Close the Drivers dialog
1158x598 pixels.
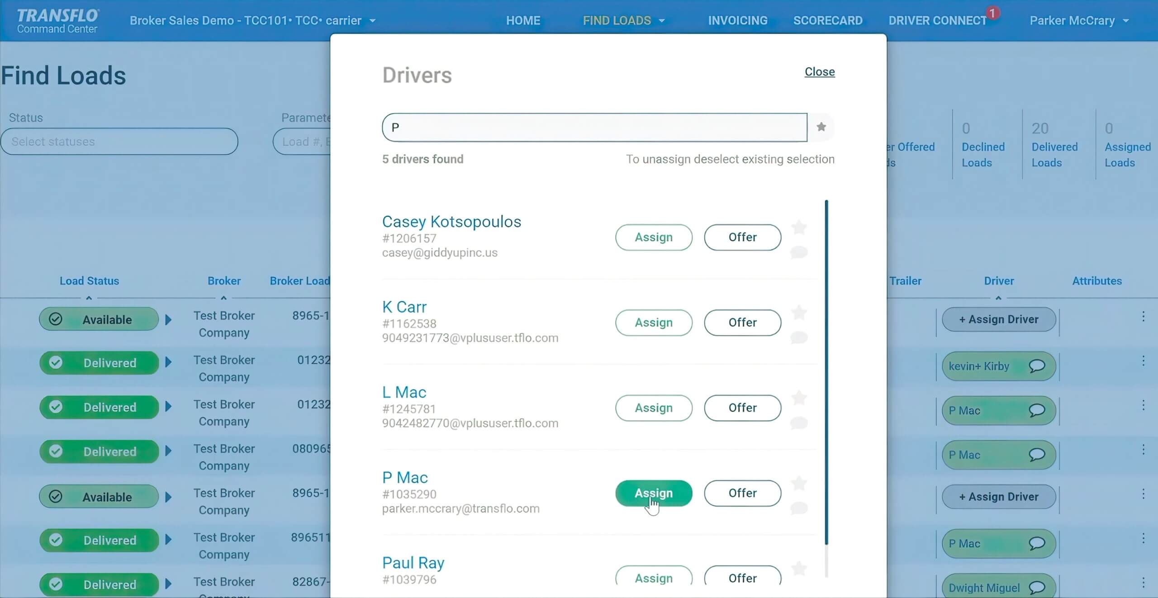pyautogui.click(x=820, y=71)
